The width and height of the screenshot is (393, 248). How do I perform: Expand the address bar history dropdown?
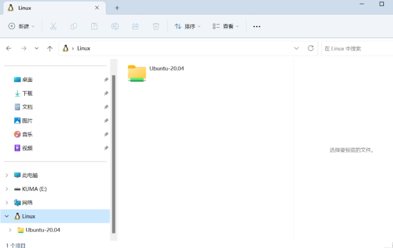pos(296,48)
